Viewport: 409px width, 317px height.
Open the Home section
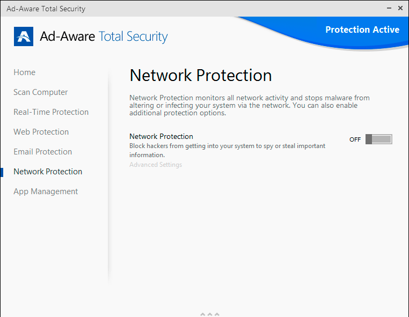[25, 72]
